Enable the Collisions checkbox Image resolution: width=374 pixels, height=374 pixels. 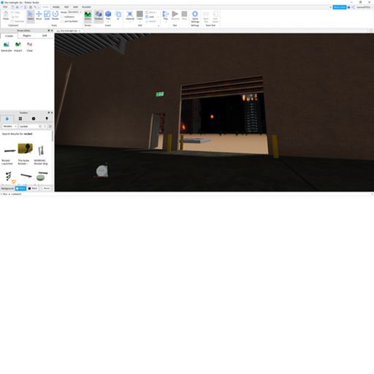62,17
